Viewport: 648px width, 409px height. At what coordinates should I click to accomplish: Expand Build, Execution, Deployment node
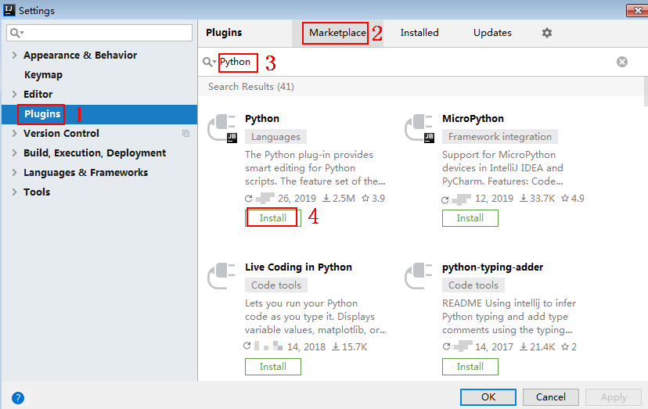14,152
